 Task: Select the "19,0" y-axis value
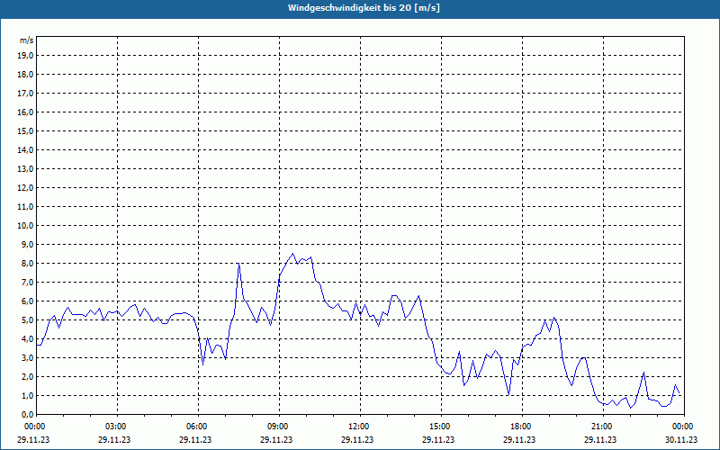click(x=26, y=56)
